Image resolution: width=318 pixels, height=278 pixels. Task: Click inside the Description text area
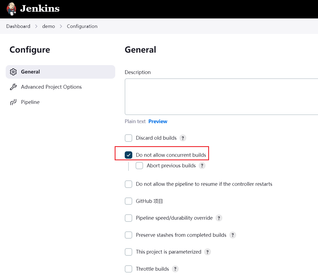221,97
